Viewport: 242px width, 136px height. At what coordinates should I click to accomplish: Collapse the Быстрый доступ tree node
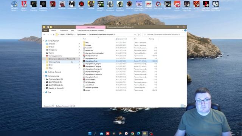[43, 41]
